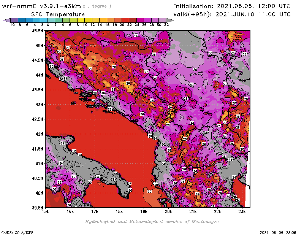Image resolution: width=304 pixels, height=235 pixels.
Task: Click the '42N' latitude label
Action: point(39,134)
